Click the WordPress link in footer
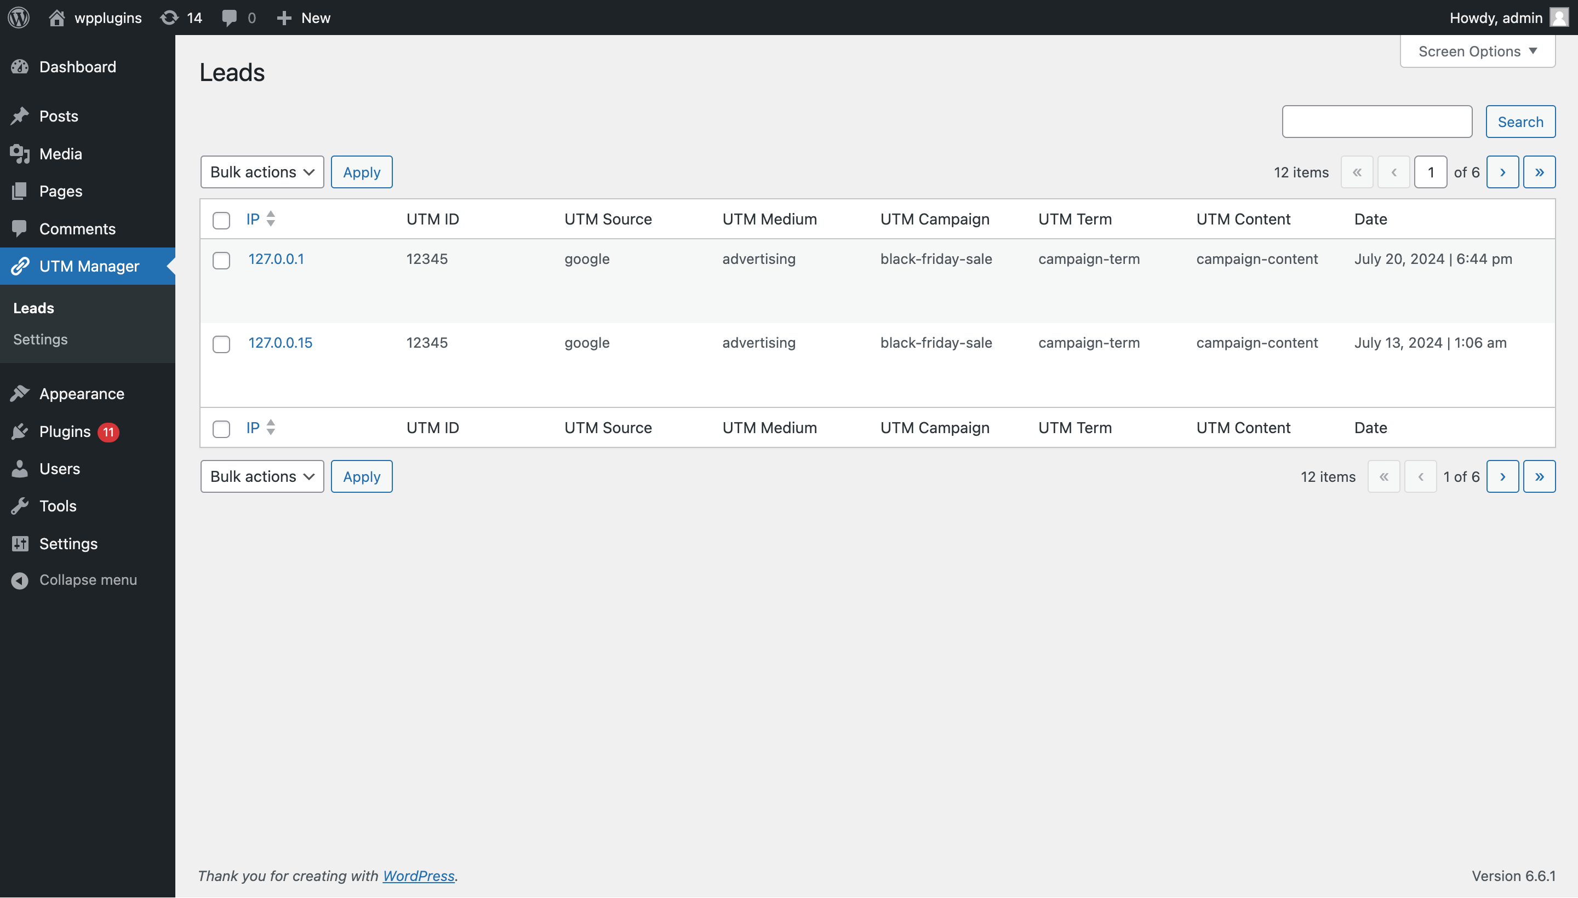Viewport: 1578px width, 898px height. [x=419, y=875]
